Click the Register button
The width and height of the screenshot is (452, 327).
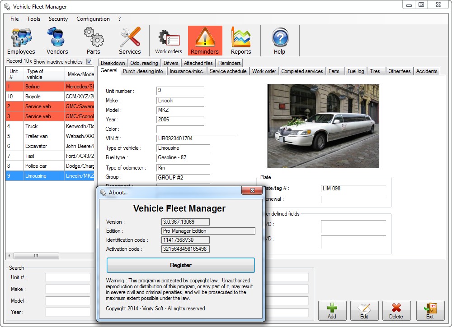(181, 265)
